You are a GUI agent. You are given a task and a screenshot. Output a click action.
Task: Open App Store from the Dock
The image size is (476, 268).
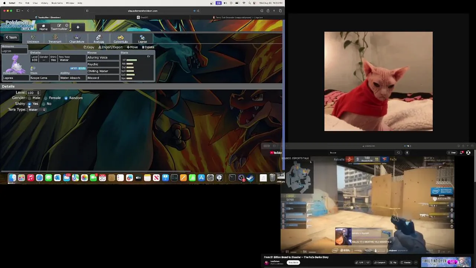pos(201,178)
